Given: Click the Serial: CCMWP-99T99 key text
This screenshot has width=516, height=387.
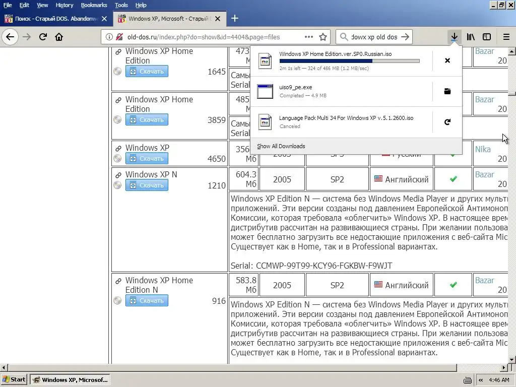Looking at the screenshot, I should pos(311,266).
